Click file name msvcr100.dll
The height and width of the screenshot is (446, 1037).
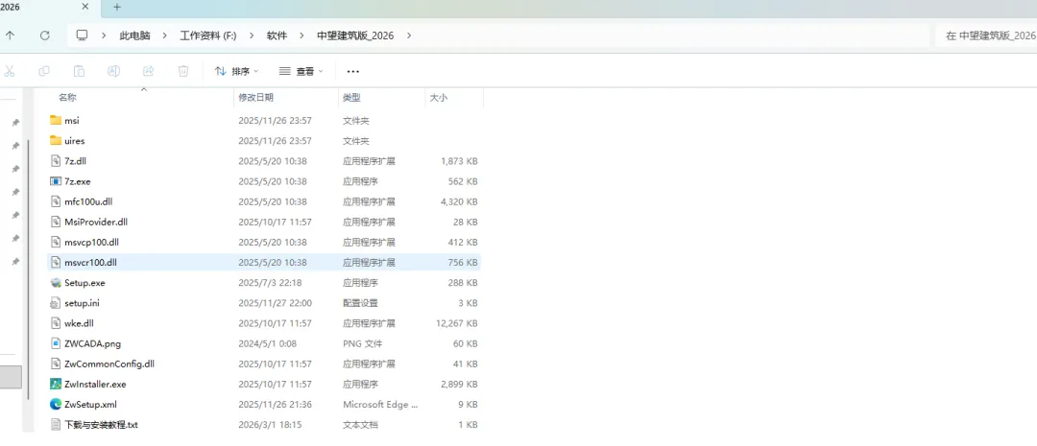[x=90, y=262]
